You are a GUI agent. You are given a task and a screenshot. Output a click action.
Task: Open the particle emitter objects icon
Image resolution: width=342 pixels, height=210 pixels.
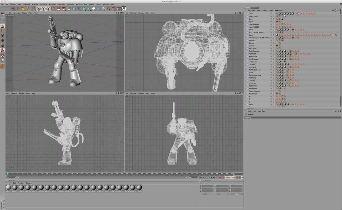103,9
